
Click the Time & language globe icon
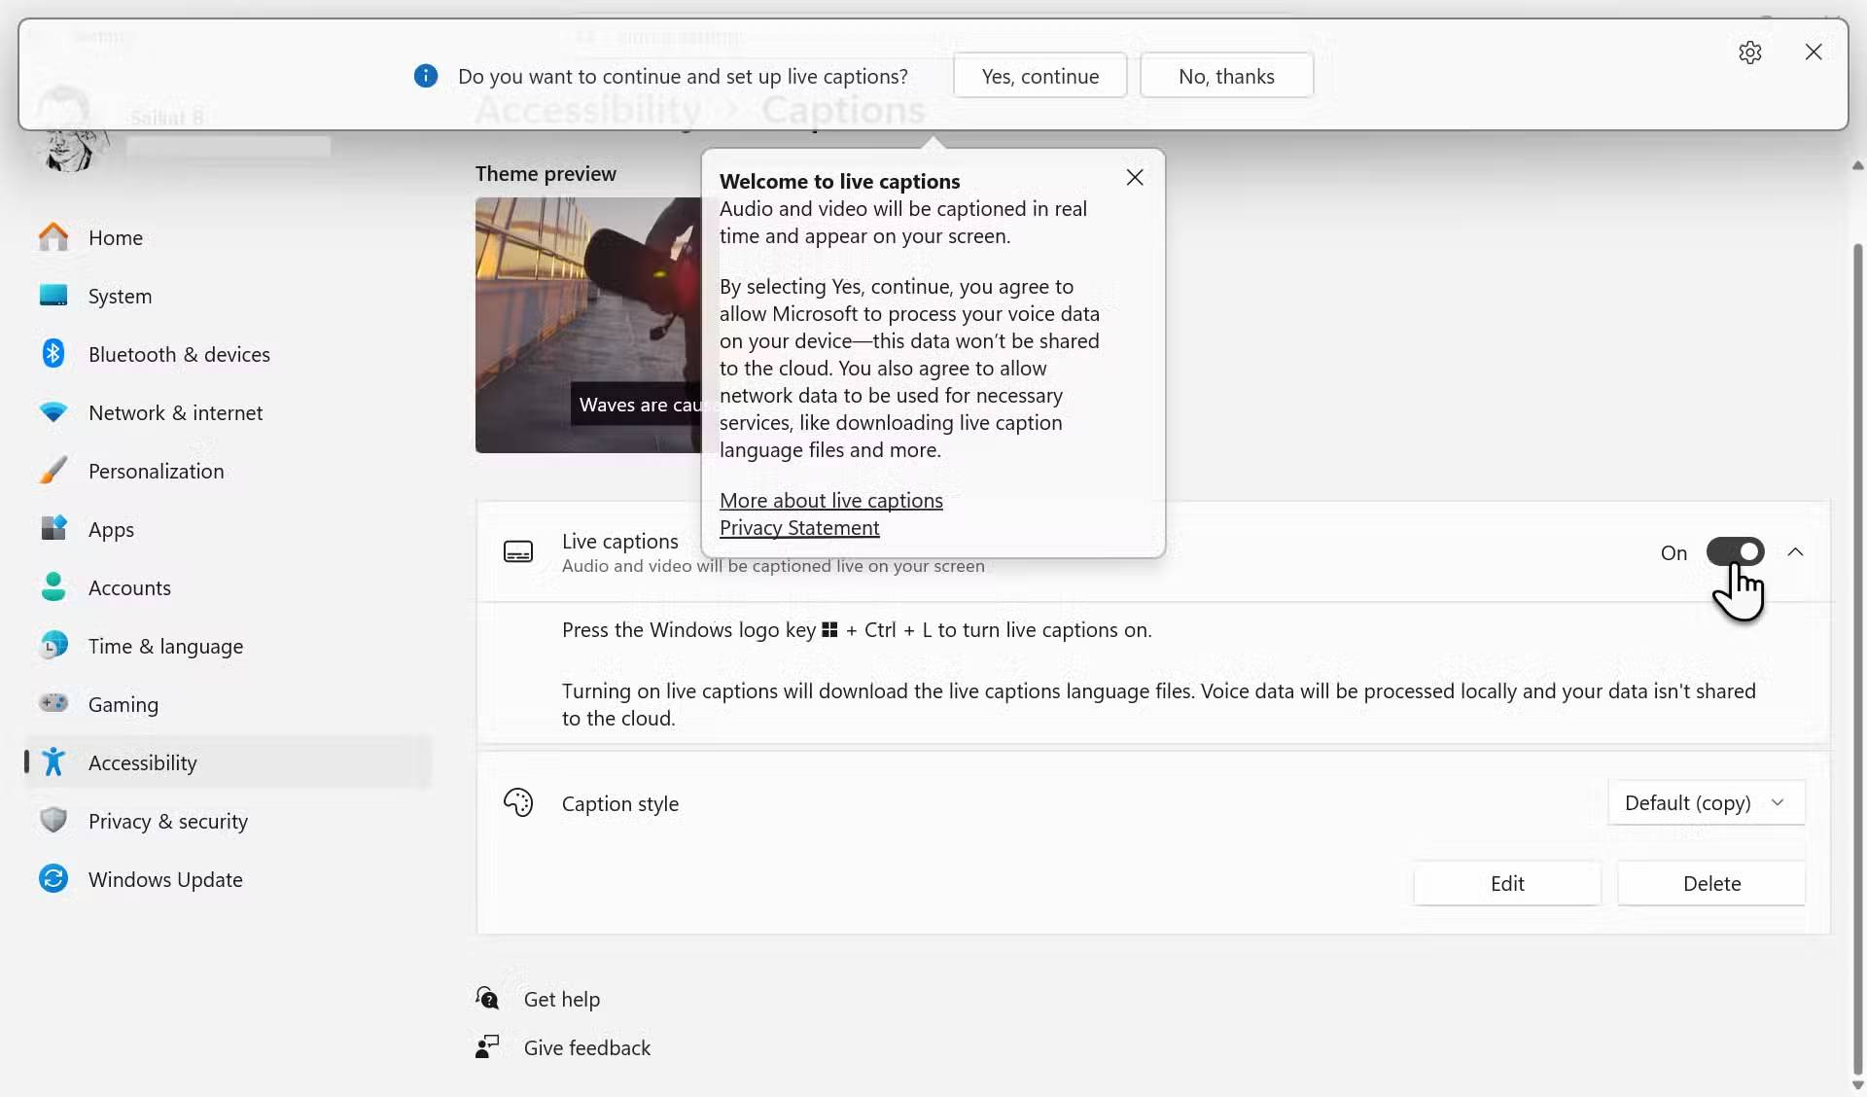pyautogui.click(x=53, y=646)
